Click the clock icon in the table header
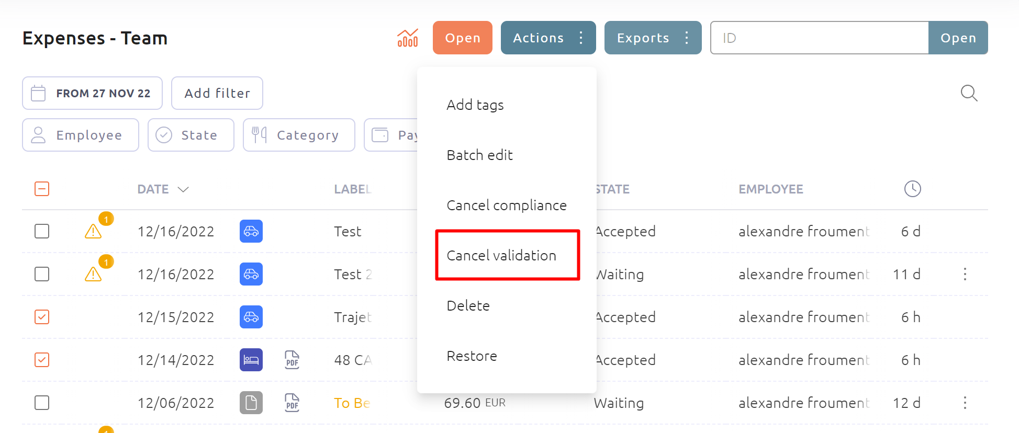The image size is (1019, 433). [x=912, y=189]
